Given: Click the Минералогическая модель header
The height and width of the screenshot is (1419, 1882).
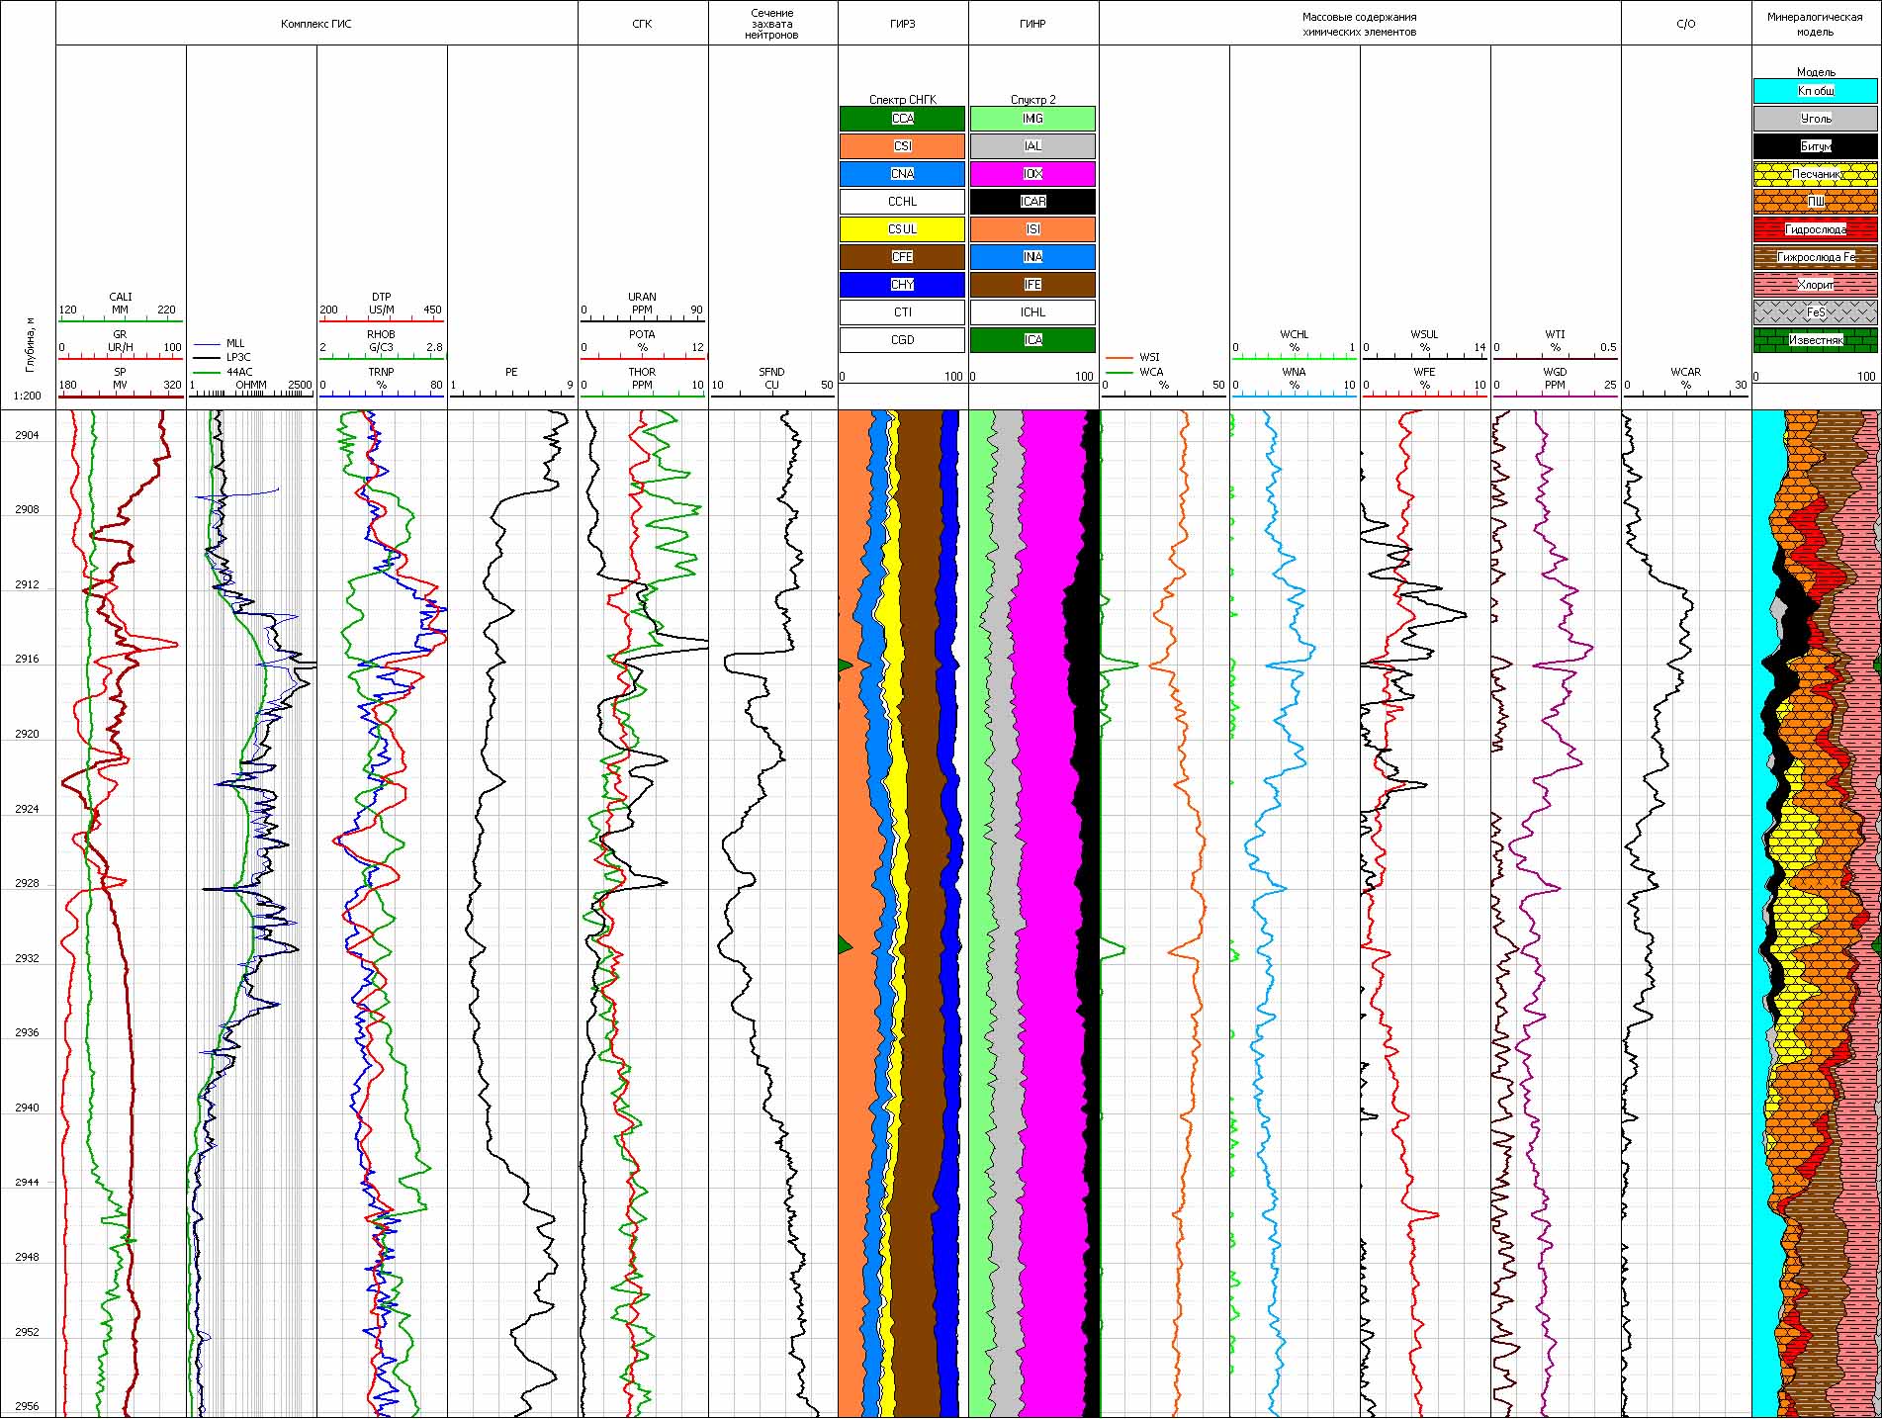Looking at the screenshot, I should tap(1815, 24).
